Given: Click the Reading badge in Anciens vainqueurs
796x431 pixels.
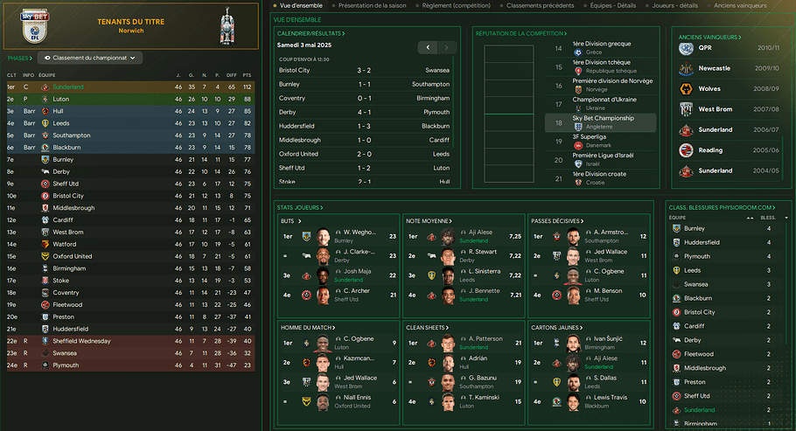Looking at the screenshot, I should pyautogui.click(x=686, y=150).
